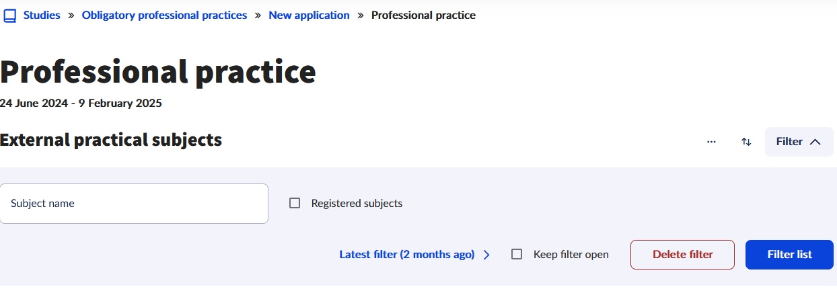Open the more options ellipsis menu
The image size is (837, 291).
pos(711,142)
